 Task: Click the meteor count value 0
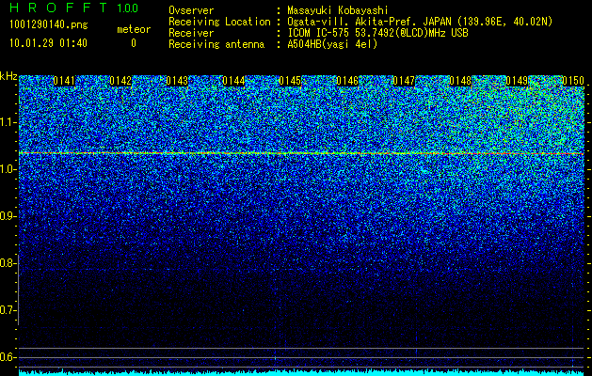coord(134,43)
